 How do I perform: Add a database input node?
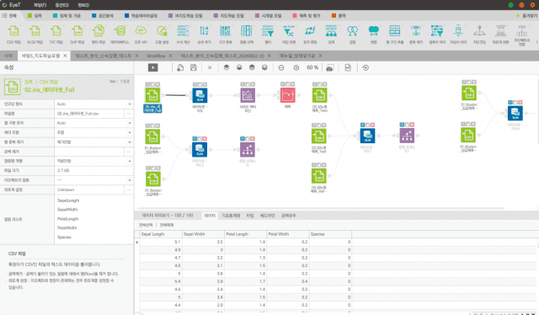[x=120, y=35]
